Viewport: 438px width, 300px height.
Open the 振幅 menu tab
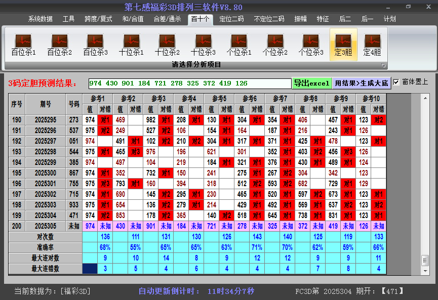point(301,19)
